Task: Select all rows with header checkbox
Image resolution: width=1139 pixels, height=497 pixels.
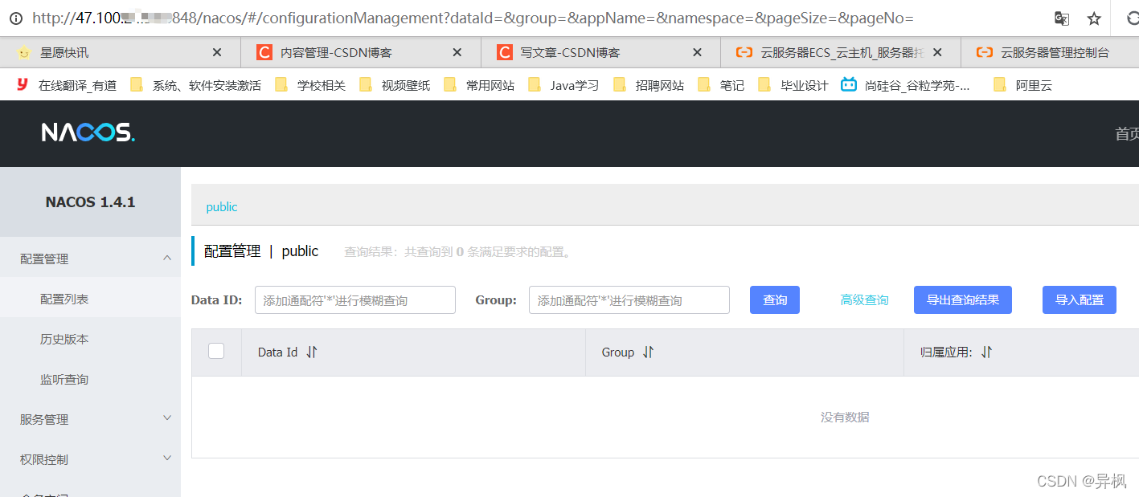Action: coord(216,351)
